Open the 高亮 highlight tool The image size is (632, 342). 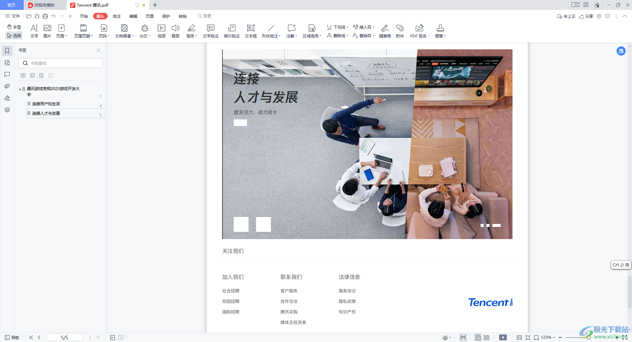point(192,31)
